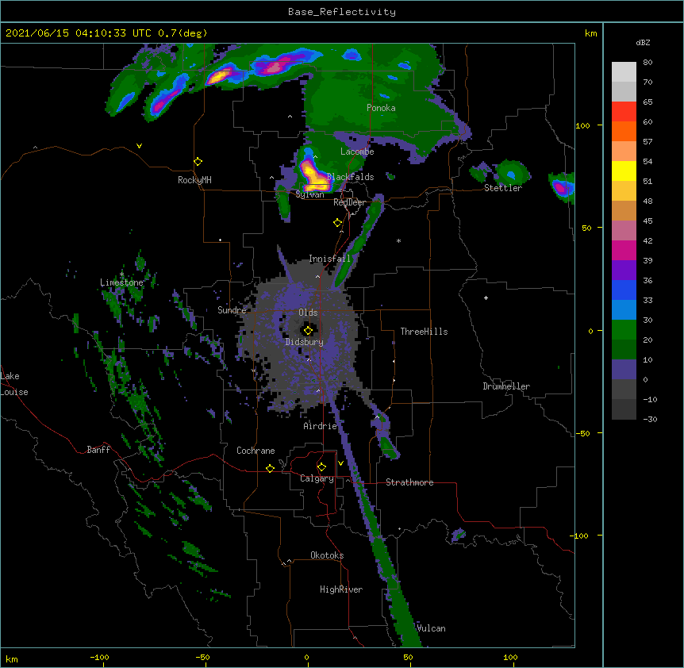Pick the light gray top swatch below 80
Screen dimensions: 684x668
624,72
